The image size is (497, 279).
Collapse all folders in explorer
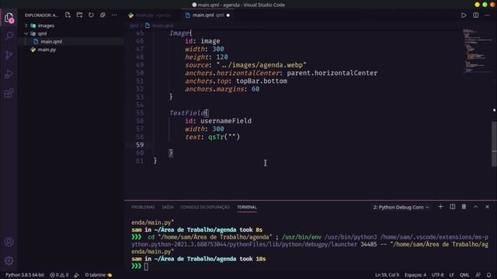click(x=103, y=15)
